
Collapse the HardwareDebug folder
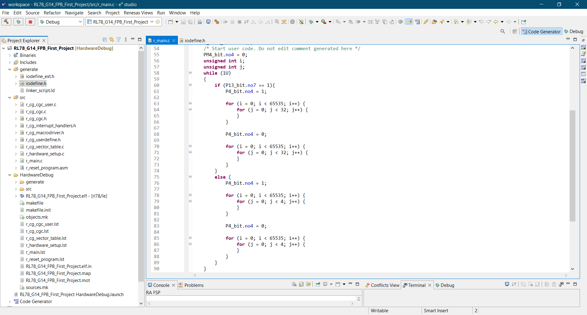click(10, 175)
